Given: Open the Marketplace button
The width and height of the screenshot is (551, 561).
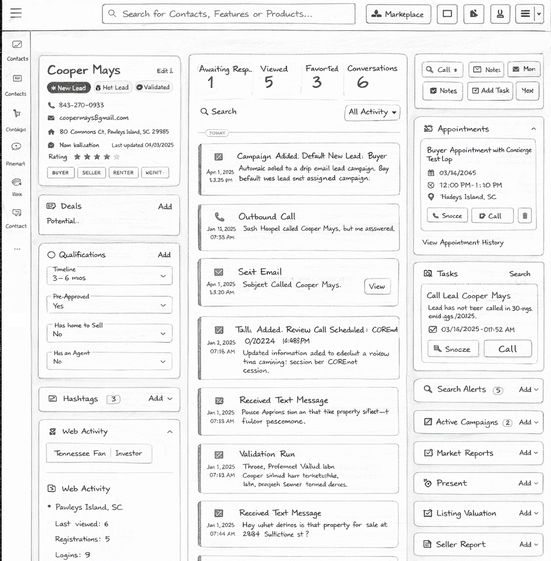Looking at the screenshot, I should (x=398, y=14).
